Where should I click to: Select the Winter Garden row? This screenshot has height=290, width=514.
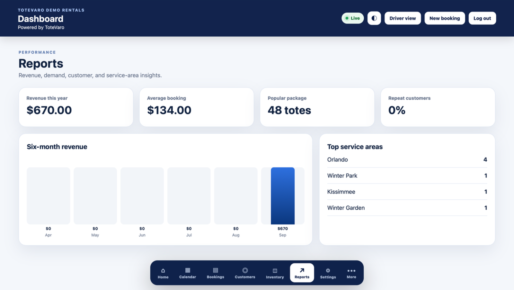407,208
